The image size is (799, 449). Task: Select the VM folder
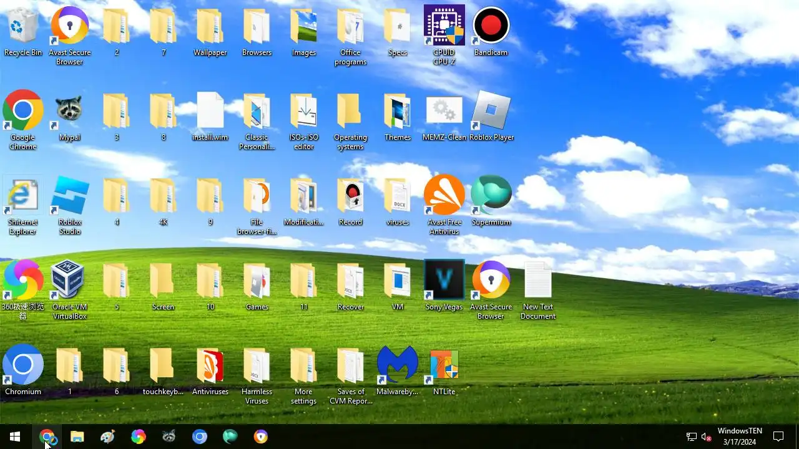pyautogui.click(x=398, y=286)
